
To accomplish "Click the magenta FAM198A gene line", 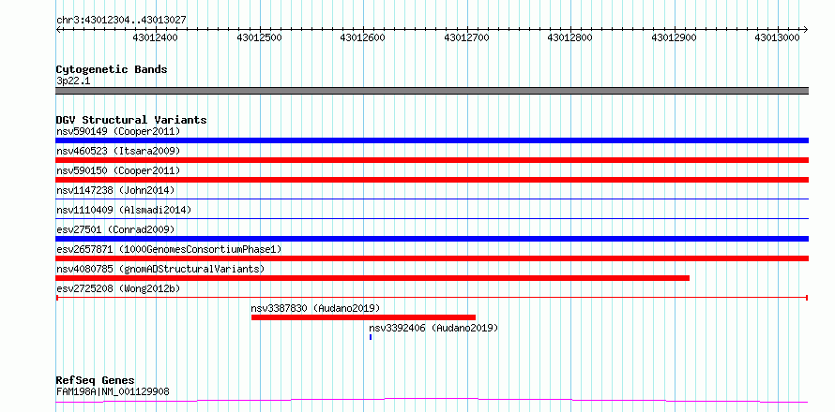I will [x=432, y=401].
